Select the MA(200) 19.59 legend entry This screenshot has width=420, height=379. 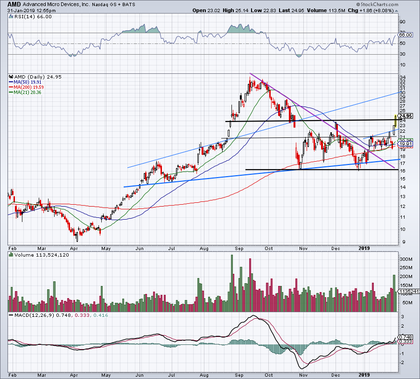[x=26, y=87]
